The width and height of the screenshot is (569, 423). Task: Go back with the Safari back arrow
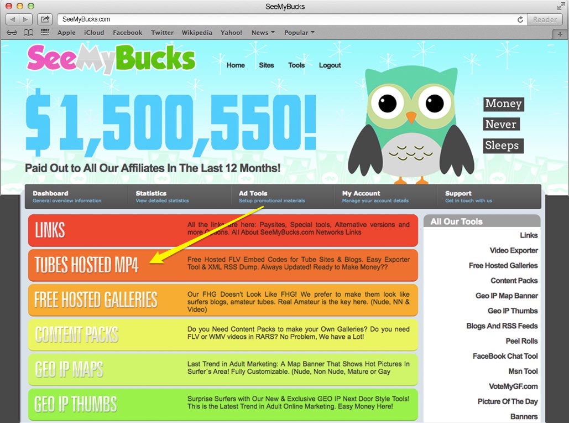(12, 19)
